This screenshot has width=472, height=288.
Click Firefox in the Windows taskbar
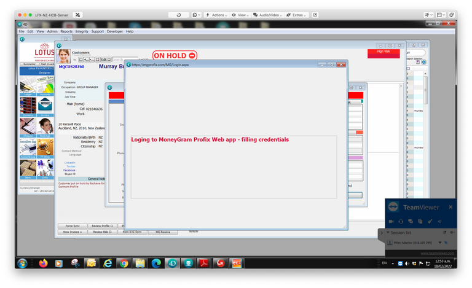click(x=43, y=263)
